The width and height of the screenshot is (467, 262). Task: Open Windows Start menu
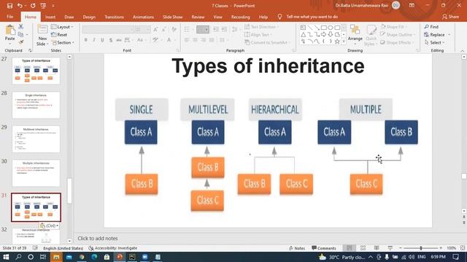click(6, 257)
